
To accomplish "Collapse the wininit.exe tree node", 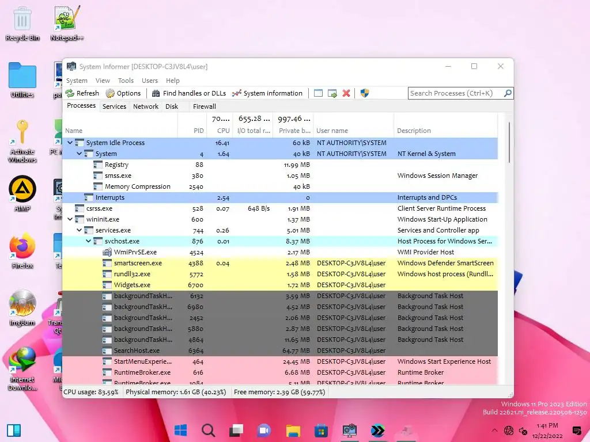I will (x=70, y=219).
